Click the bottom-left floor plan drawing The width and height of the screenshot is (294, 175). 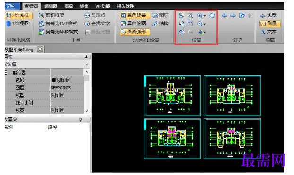pos(172,139)
